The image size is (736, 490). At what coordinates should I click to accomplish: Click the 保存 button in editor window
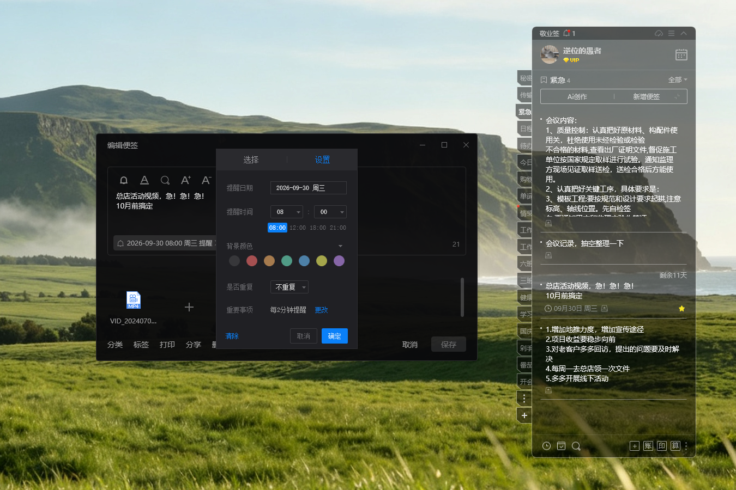click(x=449, y=345)
